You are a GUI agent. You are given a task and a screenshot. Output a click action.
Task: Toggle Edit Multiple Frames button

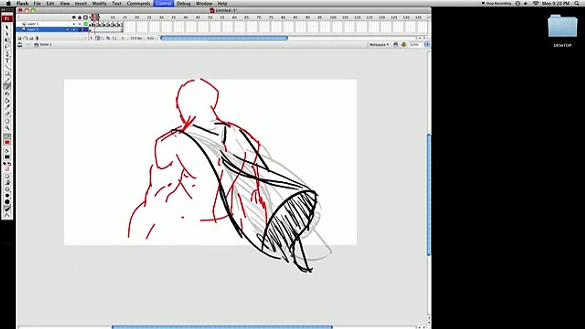click(108, 38)
